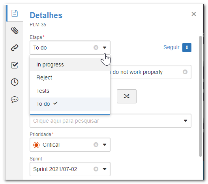The image size is (208, 184).
Task: Clear the title text field
Action: pyautogui.click(x=185, y=72)
